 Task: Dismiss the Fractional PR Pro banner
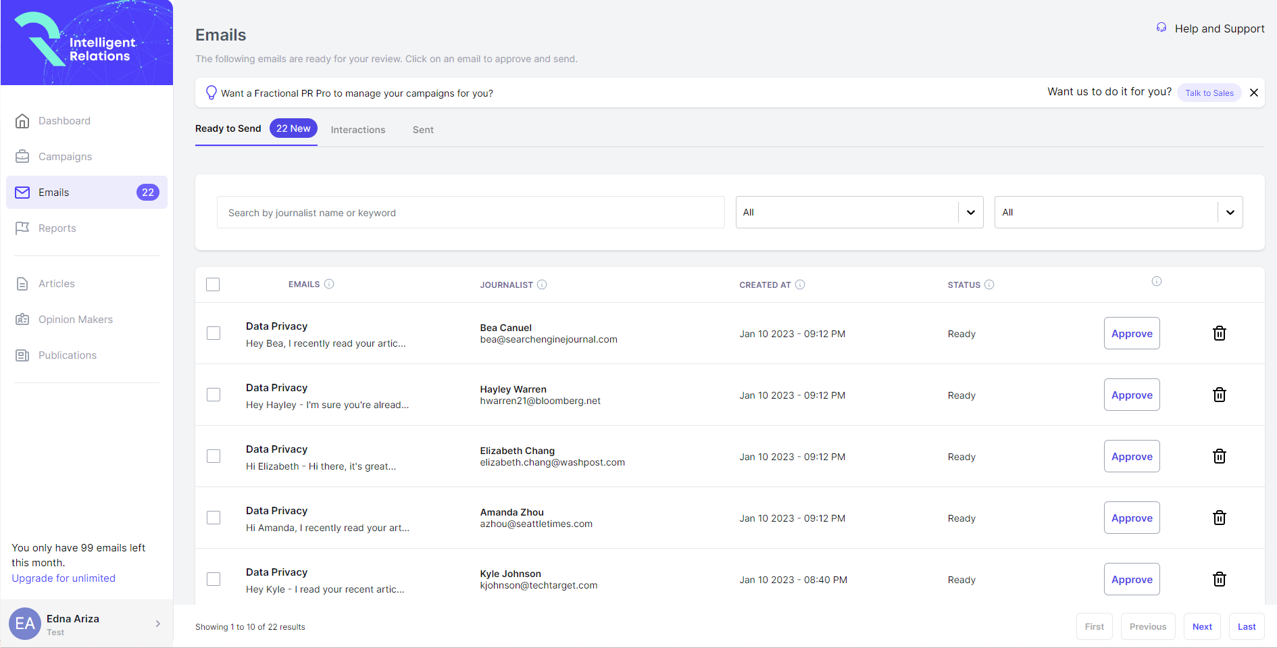tap(1254, 93)
